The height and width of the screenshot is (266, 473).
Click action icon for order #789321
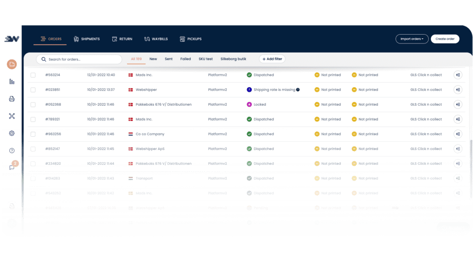point(458,119)
